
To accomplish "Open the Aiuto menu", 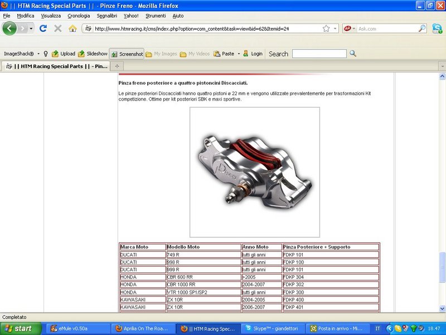I will pyautogui.click(x=178, y=16).
